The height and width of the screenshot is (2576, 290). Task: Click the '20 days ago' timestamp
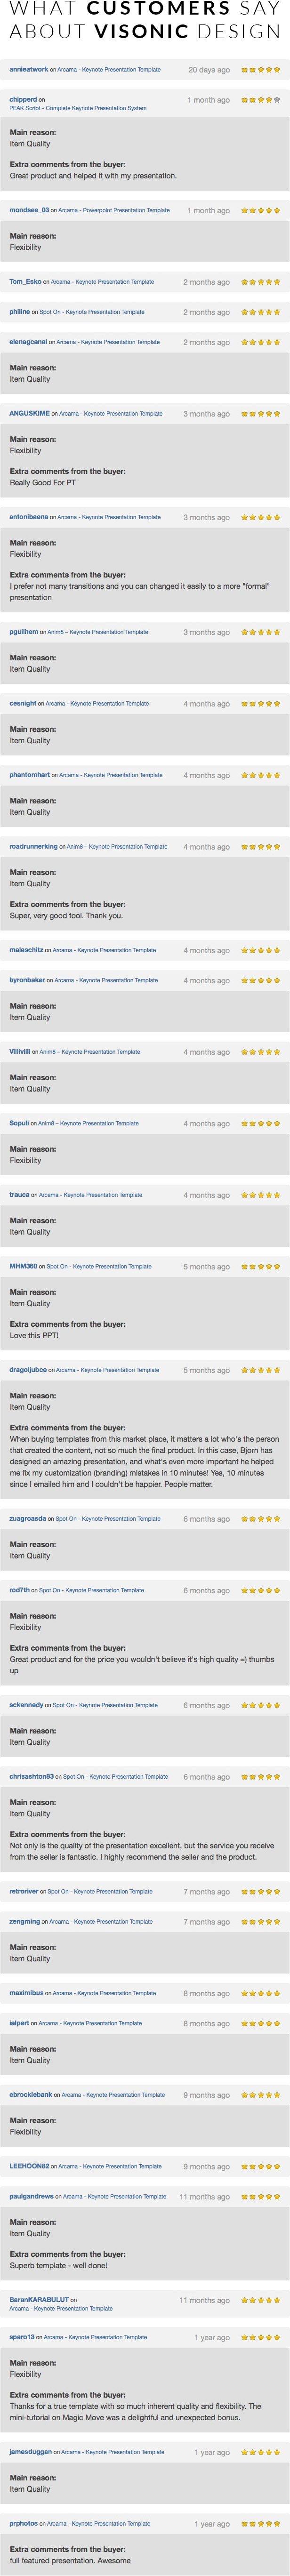tap(209, 70)
